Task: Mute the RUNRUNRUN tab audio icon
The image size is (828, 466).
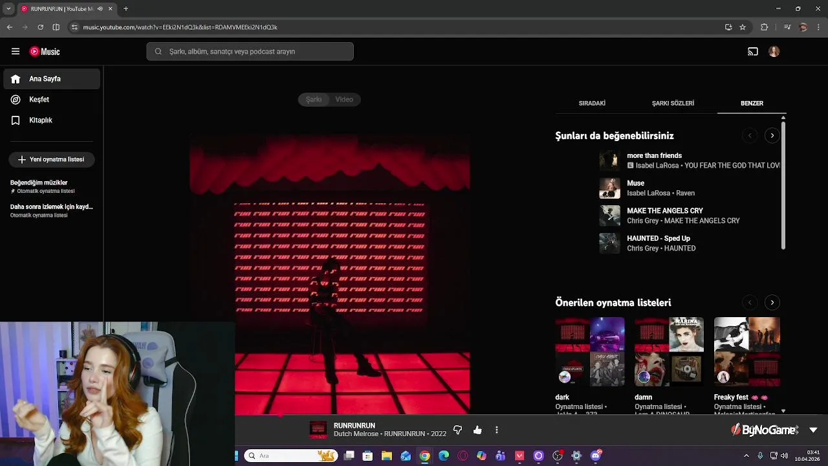Action: point(100,9)
